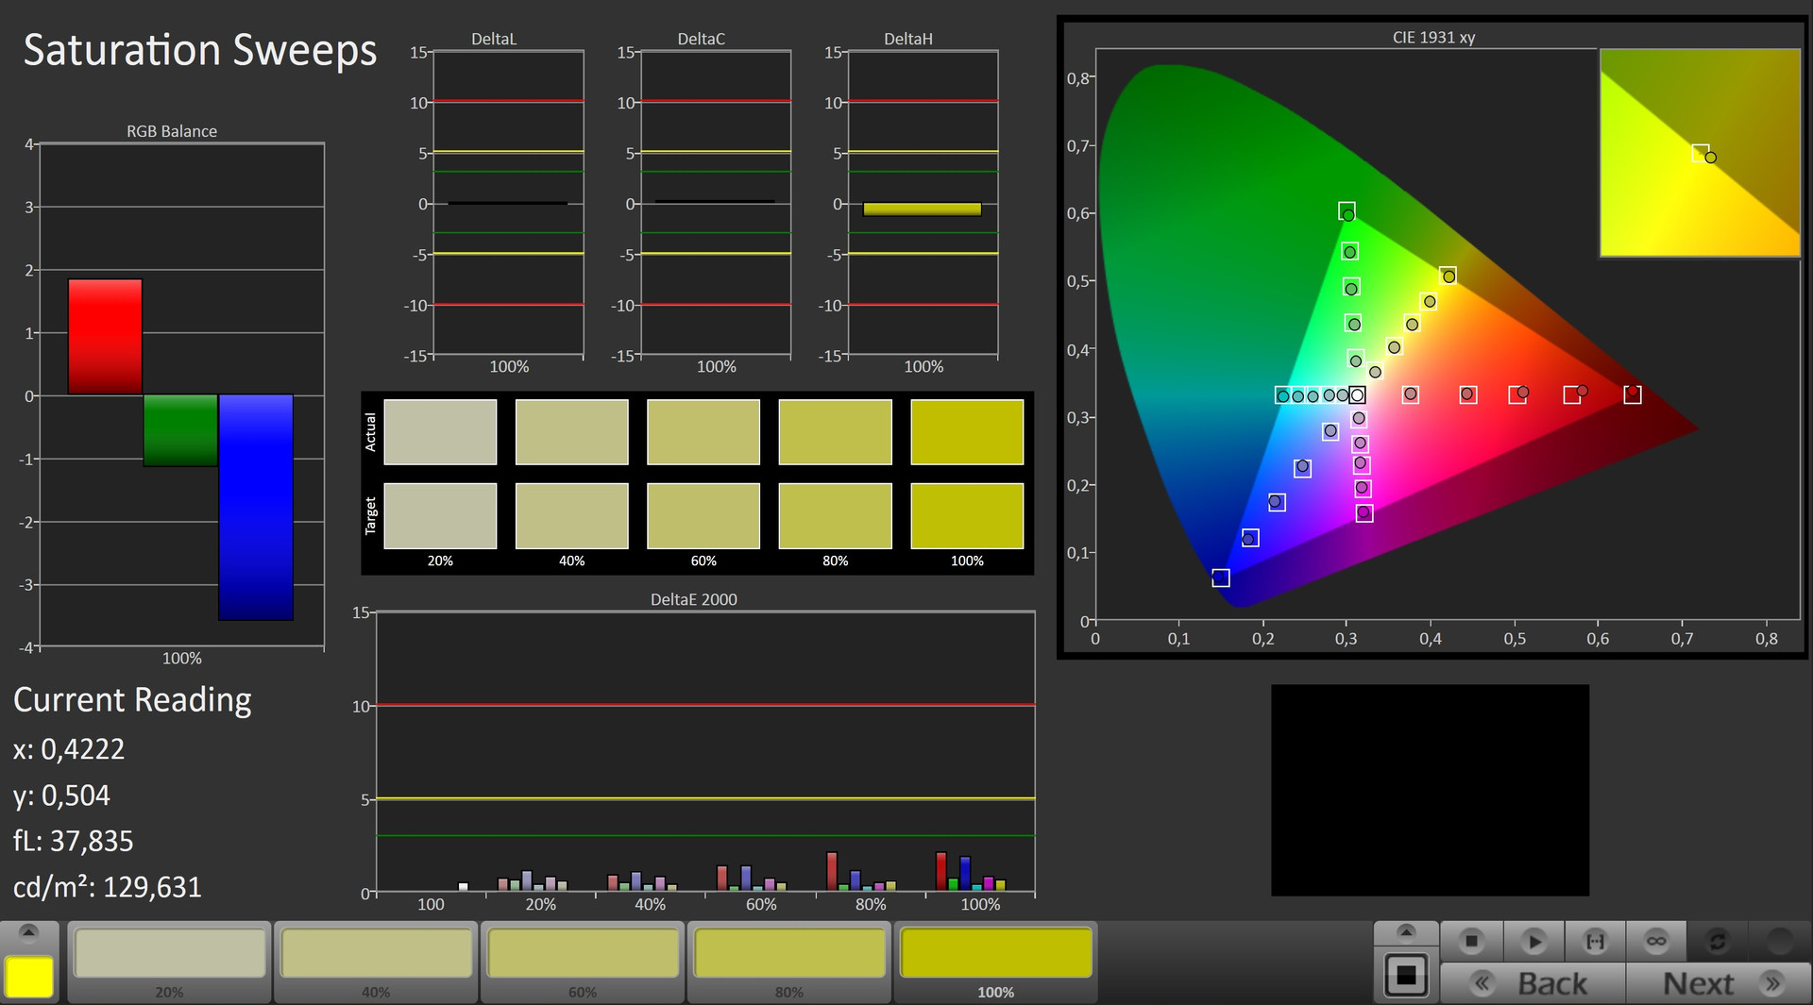Screen dimensions: 1813x1005
Task: Click the CIE 1931 xy chart title
Action: (1433, 38)
